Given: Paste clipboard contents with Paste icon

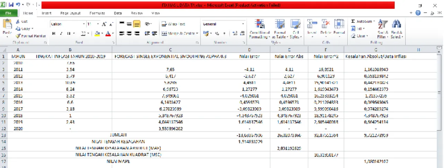Looking at the screenshot, I should click(7, 24).
